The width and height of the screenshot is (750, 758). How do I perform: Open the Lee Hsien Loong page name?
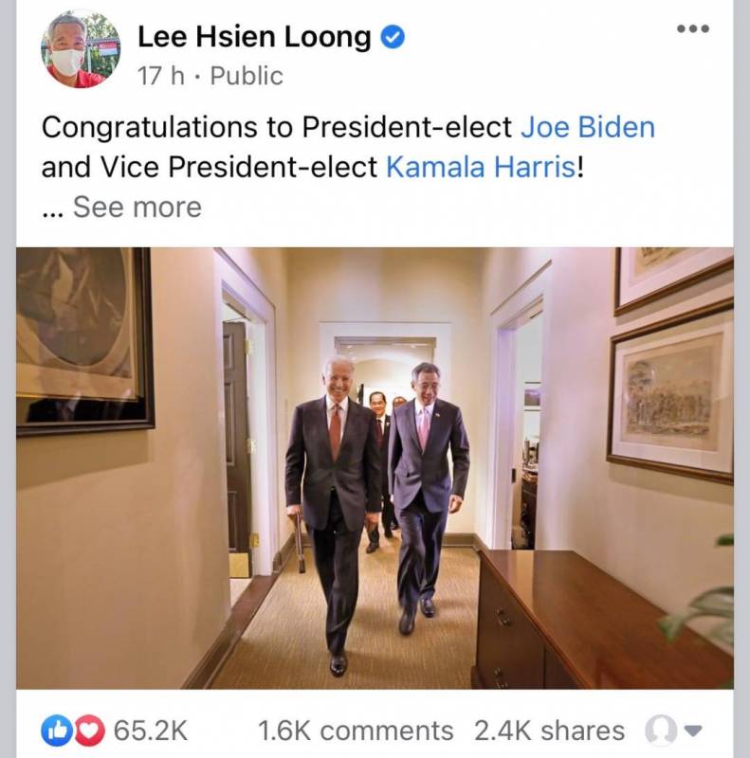tap(253, 38)
